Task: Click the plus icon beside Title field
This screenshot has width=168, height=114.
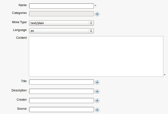Action: click(97, 82)
